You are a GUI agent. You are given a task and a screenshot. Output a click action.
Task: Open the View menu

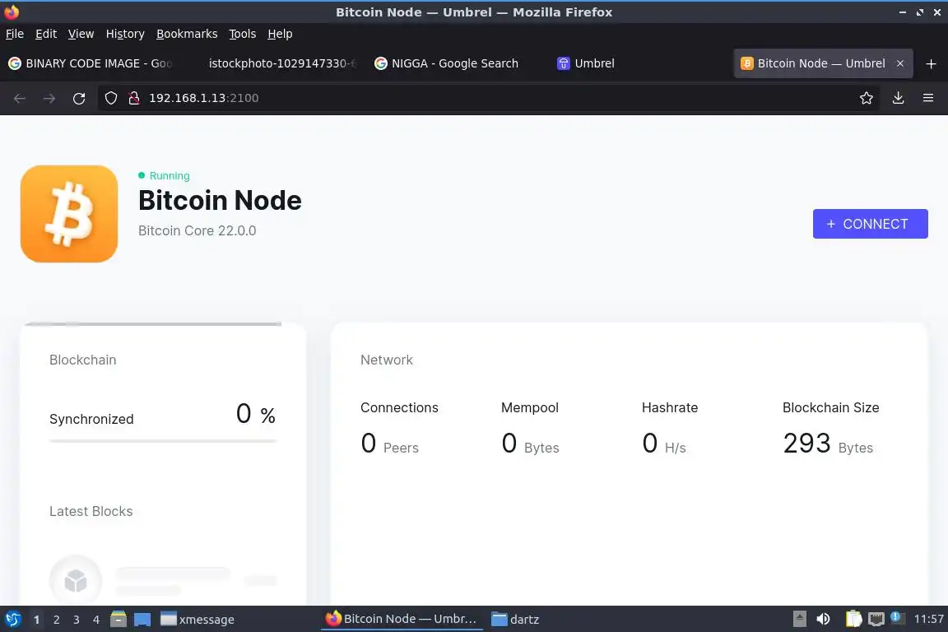tap(81, 34)
